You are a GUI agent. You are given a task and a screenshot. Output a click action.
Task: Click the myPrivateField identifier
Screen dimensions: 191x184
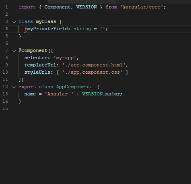point(47,29)
